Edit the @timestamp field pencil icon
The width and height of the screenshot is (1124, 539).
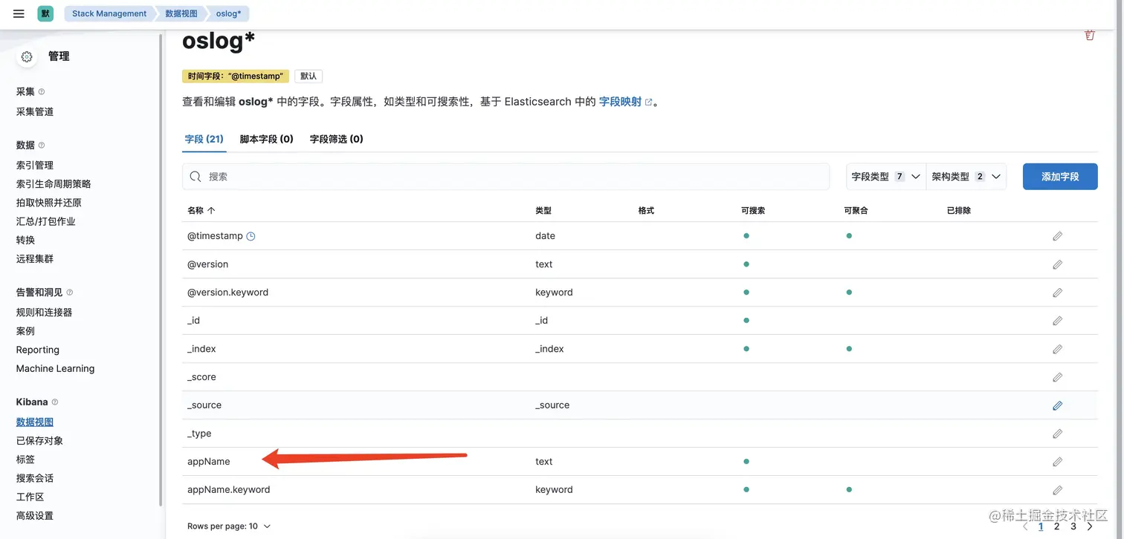point(1057,236)
